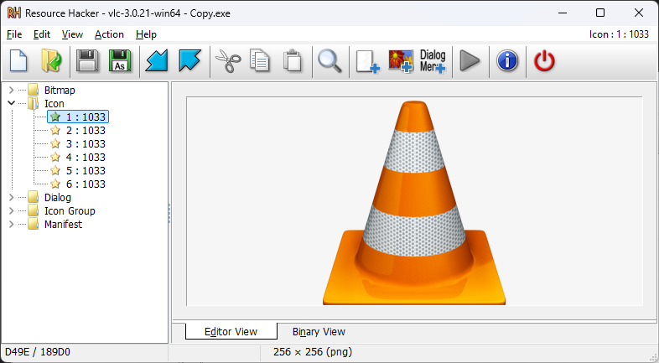This screenshot has width=659, height=363.
Task: Expand the Bitmap tree node
Action: tap(12, 90)
